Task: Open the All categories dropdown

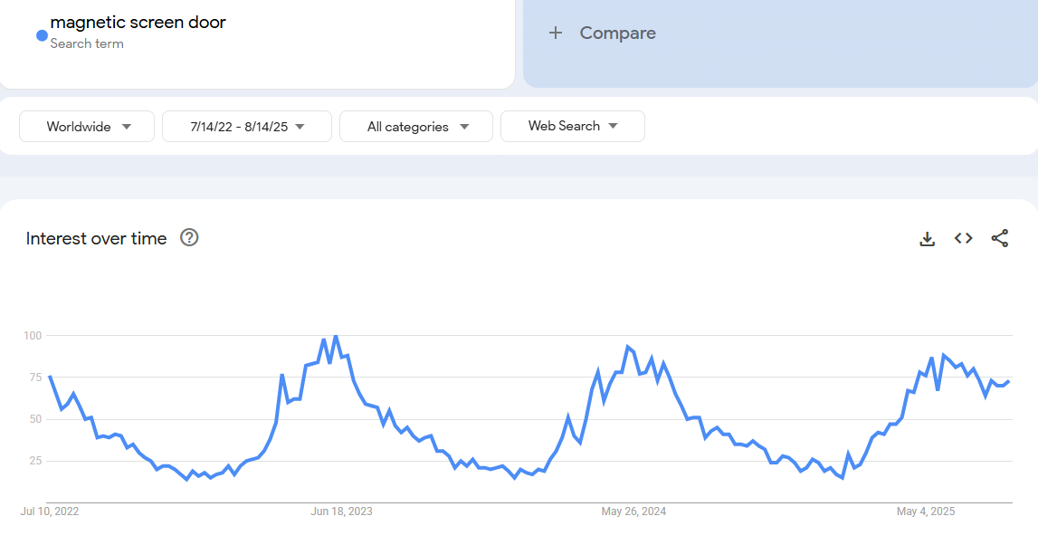Action: [x=416, y=127]
